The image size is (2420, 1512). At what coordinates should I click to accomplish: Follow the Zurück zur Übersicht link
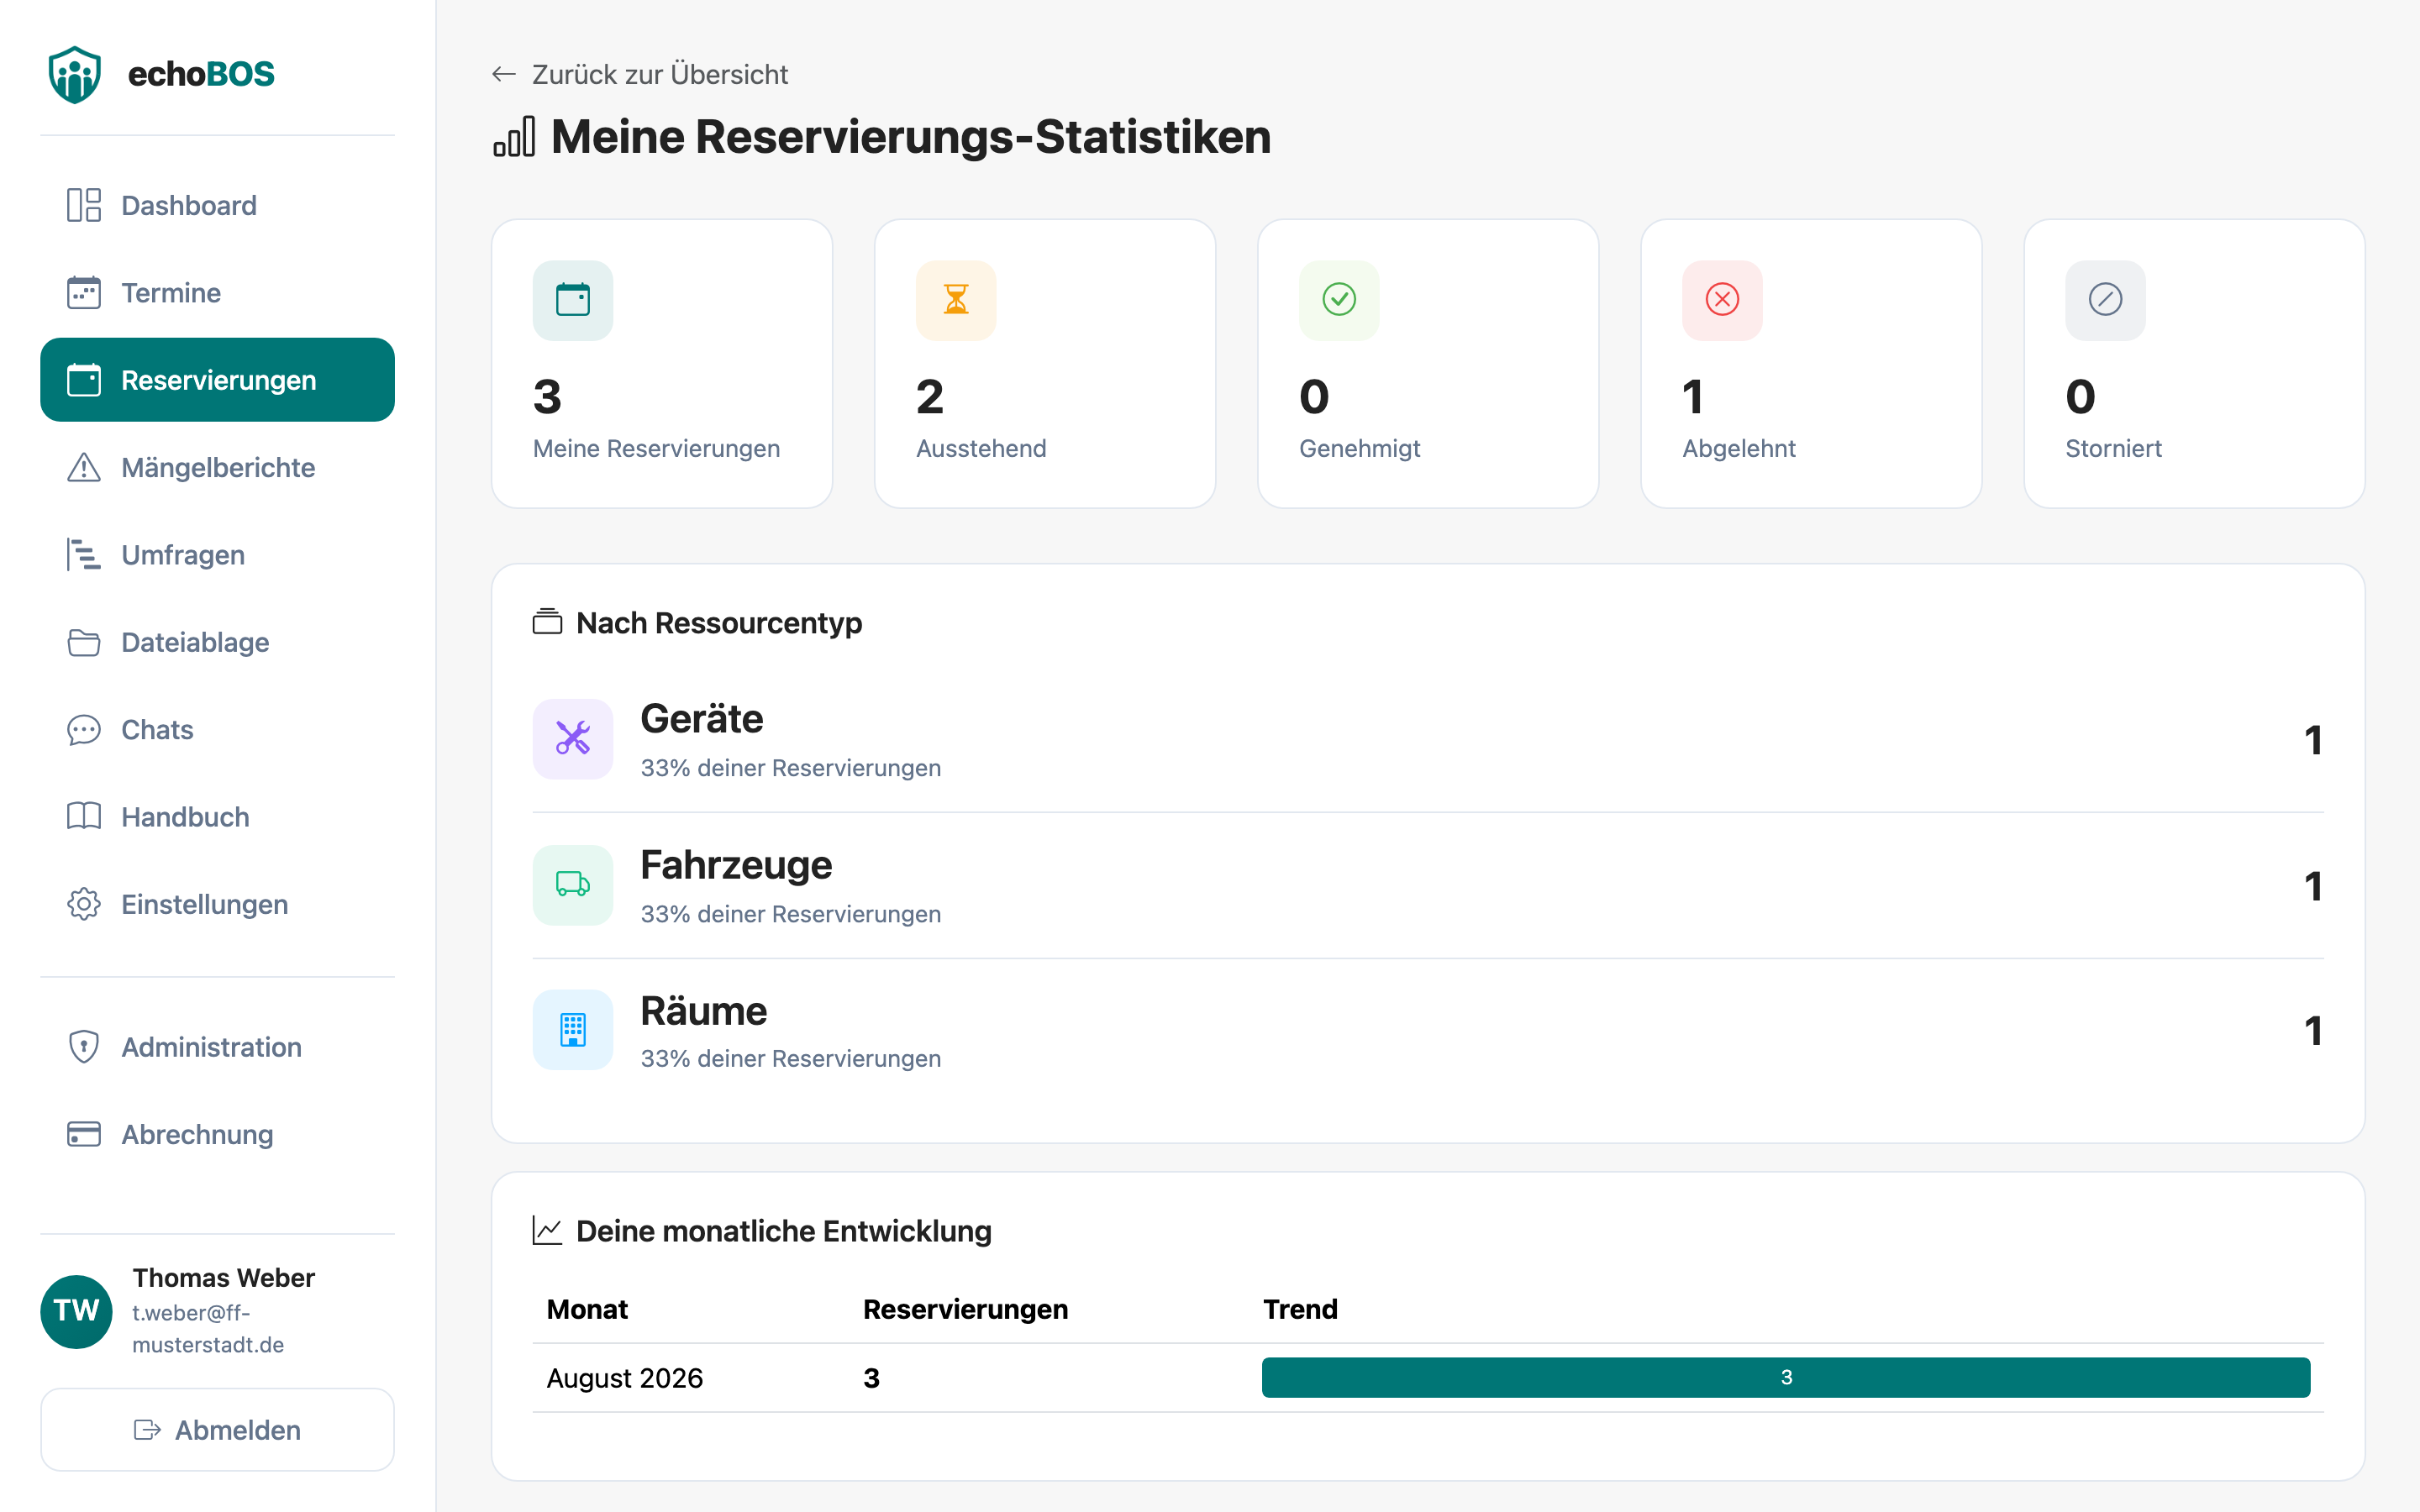point(640,74)
